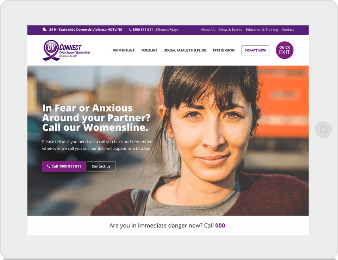Open the About Us link
This screenshot has width=338, height=260.
coord(208,30)
